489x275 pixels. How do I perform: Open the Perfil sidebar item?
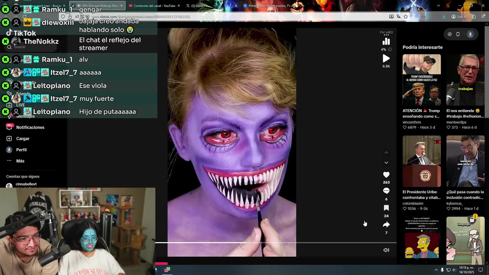pyautogui.click(x=21, y=150)
